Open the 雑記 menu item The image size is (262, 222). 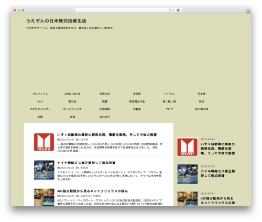click(202, 101)
